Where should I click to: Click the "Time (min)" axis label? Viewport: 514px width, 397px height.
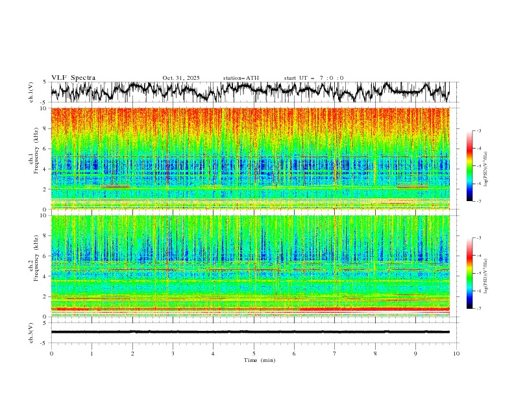tap(260, 360)
